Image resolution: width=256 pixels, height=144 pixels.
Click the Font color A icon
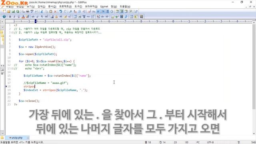[x=23, y=16]
